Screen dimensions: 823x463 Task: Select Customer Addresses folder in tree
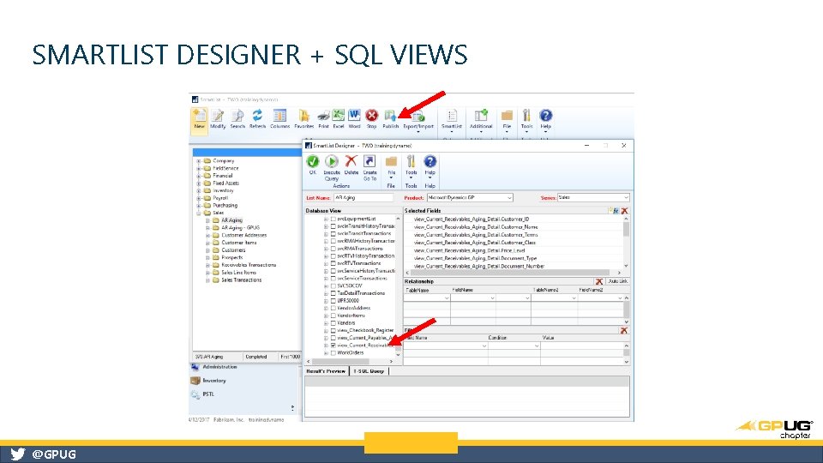coord(243,235)
